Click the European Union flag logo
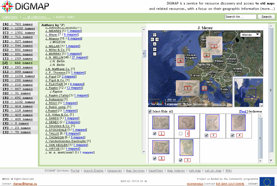The height and width of the screenshot is (186, 277). point(267,181)
